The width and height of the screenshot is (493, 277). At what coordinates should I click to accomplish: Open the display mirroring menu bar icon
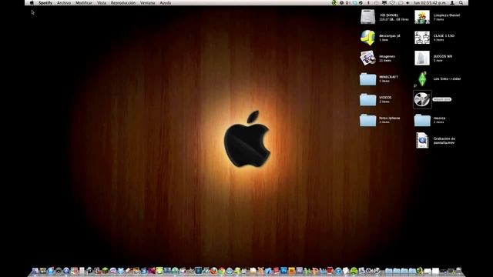384,3
